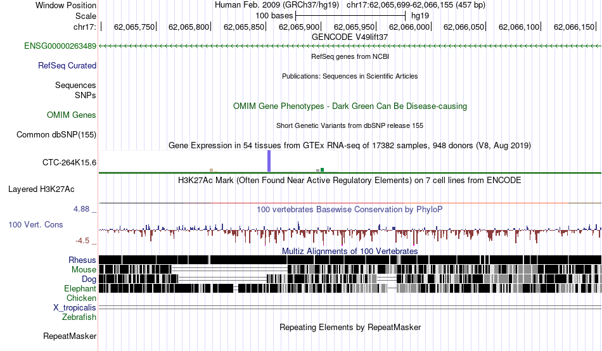Click the CTC-264K15.6 GTEx label
This screenshot has height=351, width=602.
pos(70,162)
